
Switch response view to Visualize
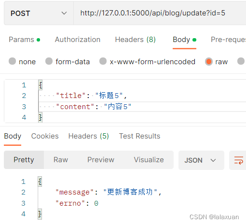point(149,160)
